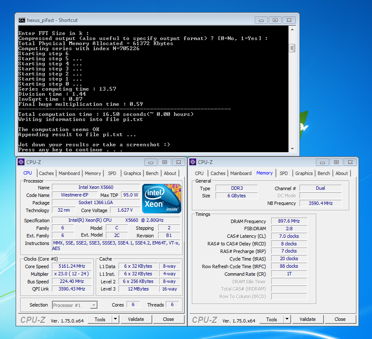Click scroll up arrow in pifast console
Image resolution: width=372 pixels, height=339 pixels.
(x=292, y=30)
